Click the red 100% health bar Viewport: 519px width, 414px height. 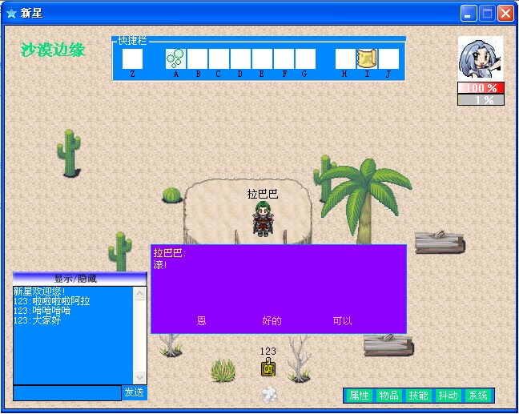pyautogui.click(x=481, y=88)
